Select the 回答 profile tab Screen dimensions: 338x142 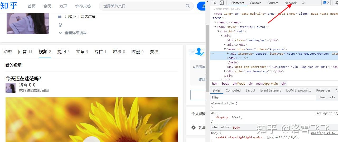coord(25,52)
